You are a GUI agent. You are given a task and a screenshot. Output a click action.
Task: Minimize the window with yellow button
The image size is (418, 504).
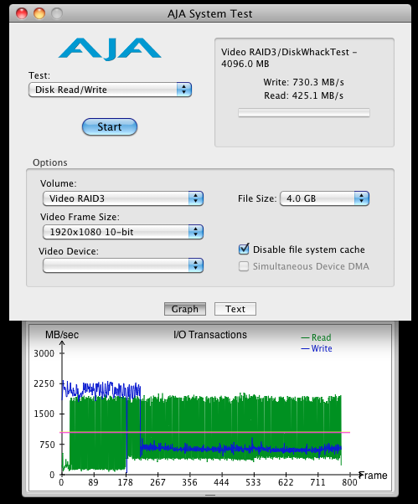click(39, 13)
